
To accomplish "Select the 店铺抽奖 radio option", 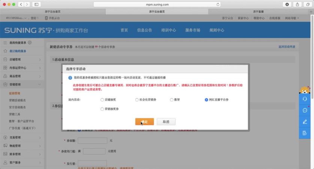I will point(102,100).
